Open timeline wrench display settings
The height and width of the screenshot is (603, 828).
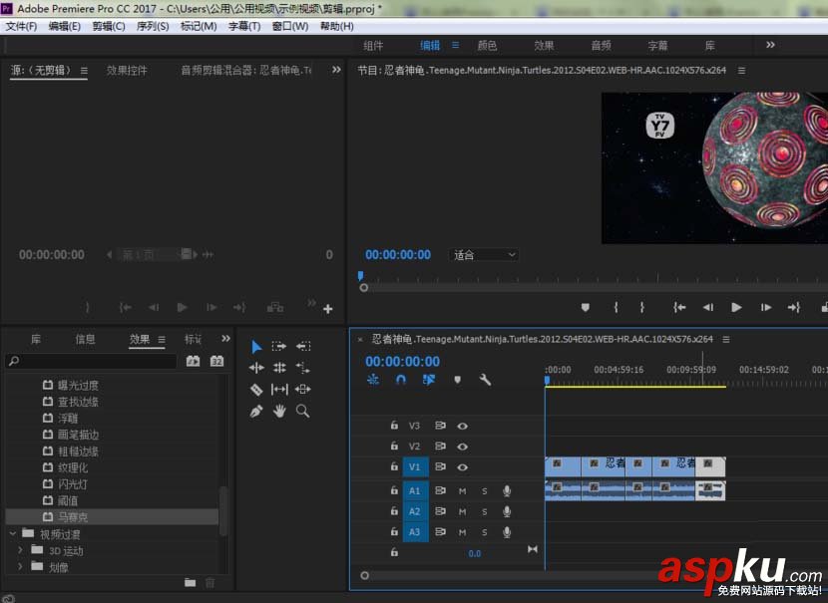click(485, 380)
